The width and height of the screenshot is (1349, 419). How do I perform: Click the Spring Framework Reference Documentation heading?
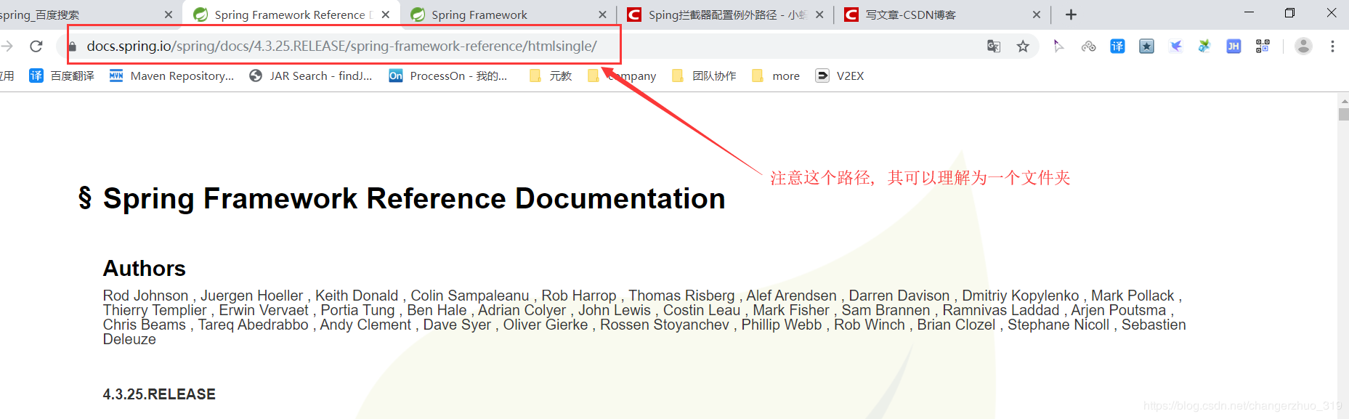[414, 198]
